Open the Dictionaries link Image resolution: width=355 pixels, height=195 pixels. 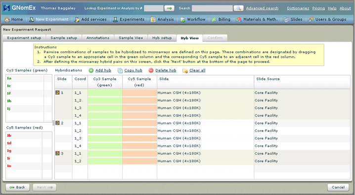click(298, 8)
